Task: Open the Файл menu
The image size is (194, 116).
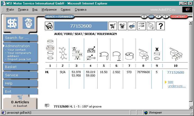Action: (10, 10)
